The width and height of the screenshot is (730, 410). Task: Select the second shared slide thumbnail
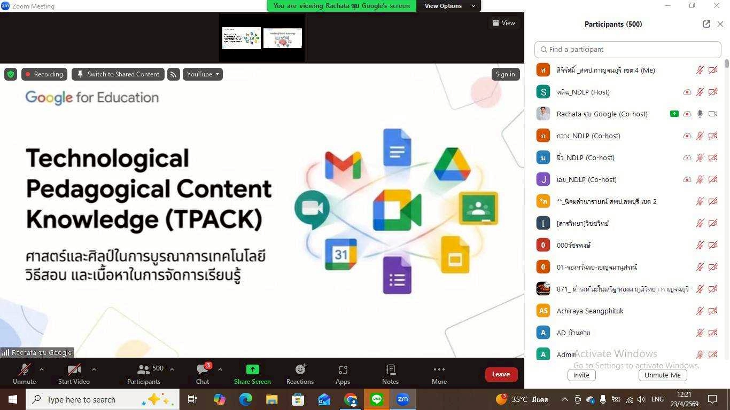click(x=283, y=38)
